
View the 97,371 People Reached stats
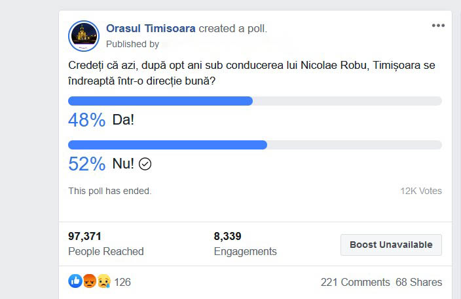click(105, 243)
